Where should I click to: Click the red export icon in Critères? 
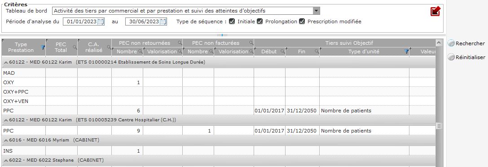pyautogui.click(x=435, y=11)
